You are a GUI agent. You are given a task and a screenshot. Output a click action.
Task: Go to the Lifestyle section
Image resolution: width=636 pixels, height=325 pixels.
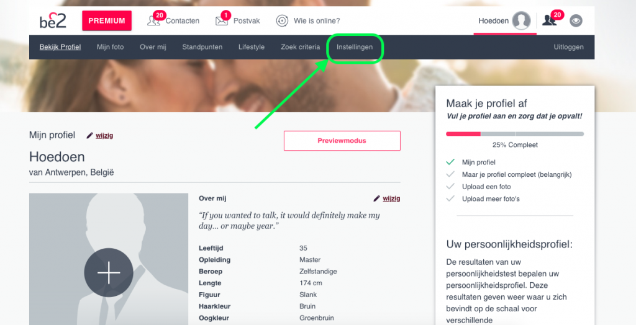(x=252, y=47)
